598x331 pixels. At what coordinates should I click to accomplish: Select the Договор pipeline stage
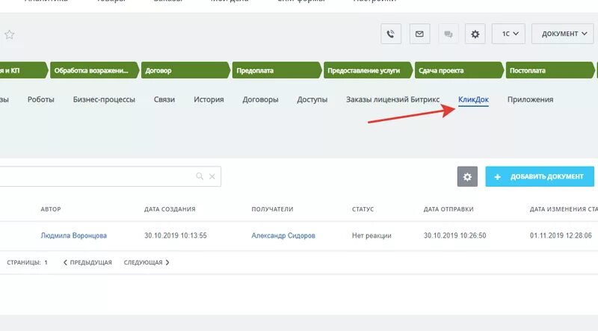[x=185, y=70]
